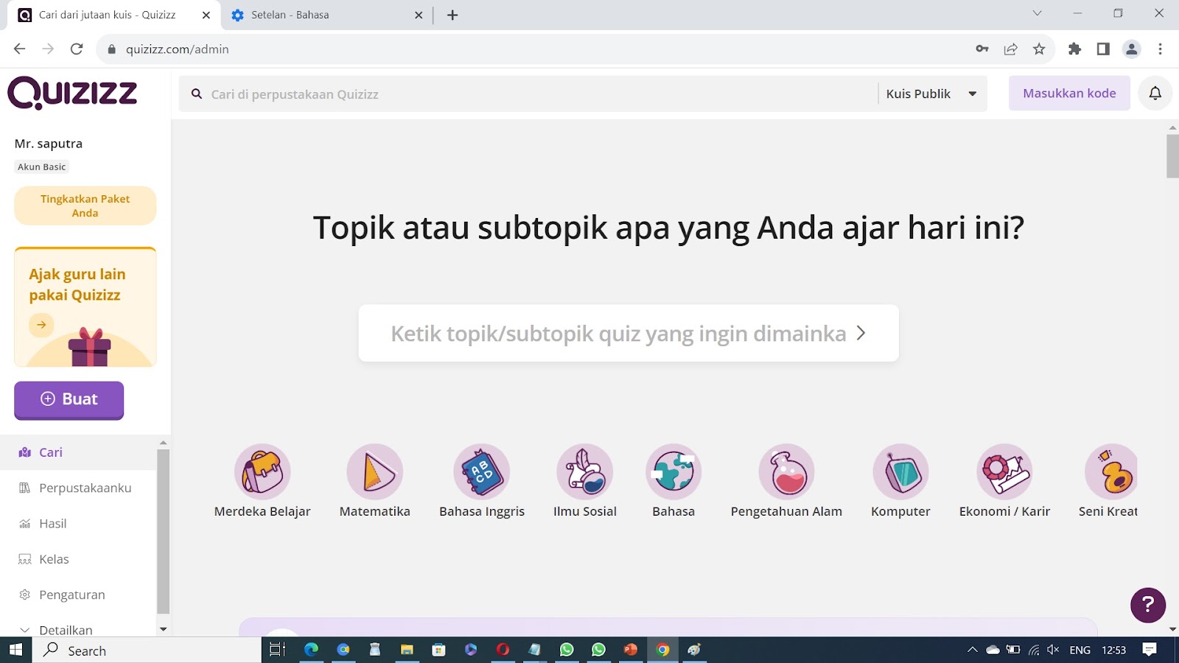This screenshot has width=1179, height=663.
Task: Open Hasil in the sidebar
Action: pos(78,524)
